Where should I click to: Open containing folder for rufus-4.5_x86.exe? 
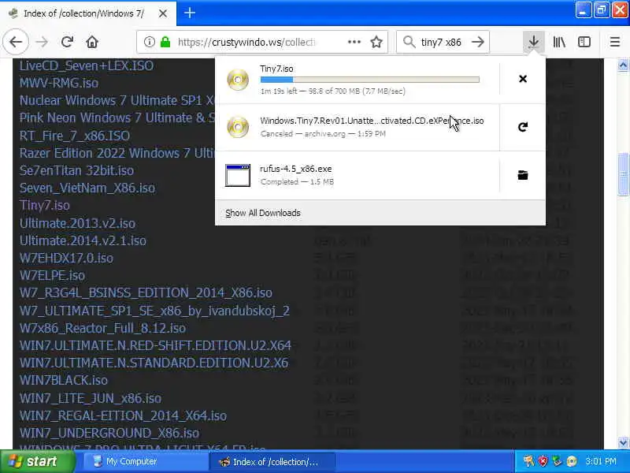pyautogui.click(x=523, y=175)
